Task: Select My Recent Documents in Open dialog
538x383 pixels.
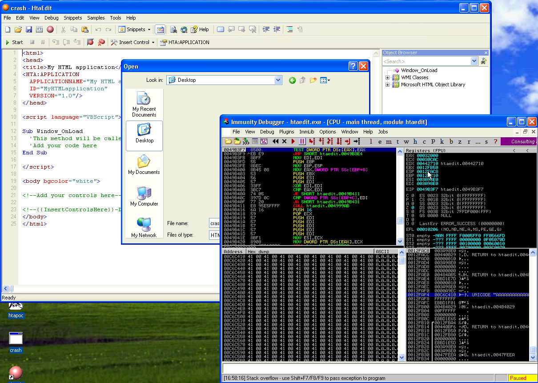Action: pos(144,105)
